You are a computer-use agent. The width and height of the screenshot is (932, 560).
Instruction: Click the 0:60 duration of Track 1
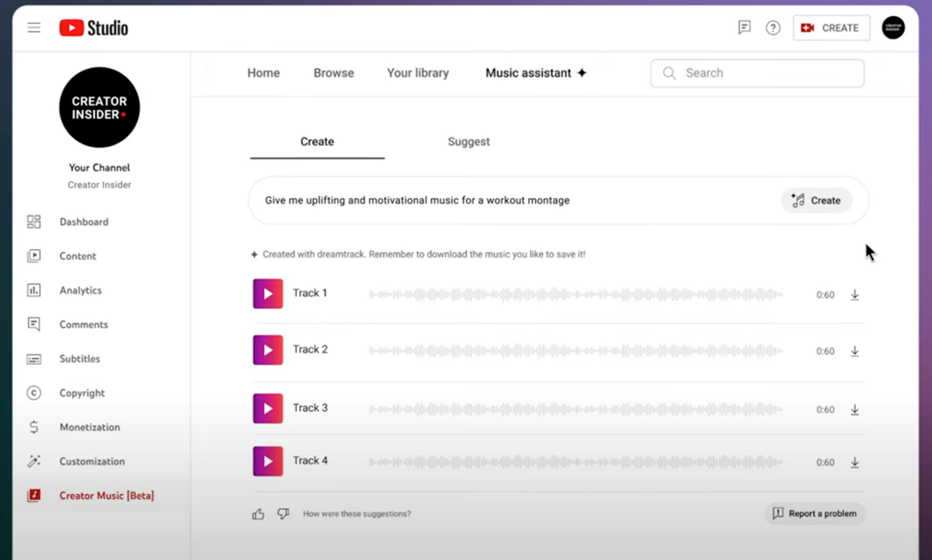point(825,295)
